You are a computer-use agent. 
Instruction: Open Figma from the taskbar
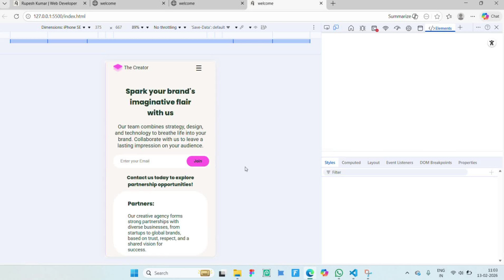(x=251, y=273)
